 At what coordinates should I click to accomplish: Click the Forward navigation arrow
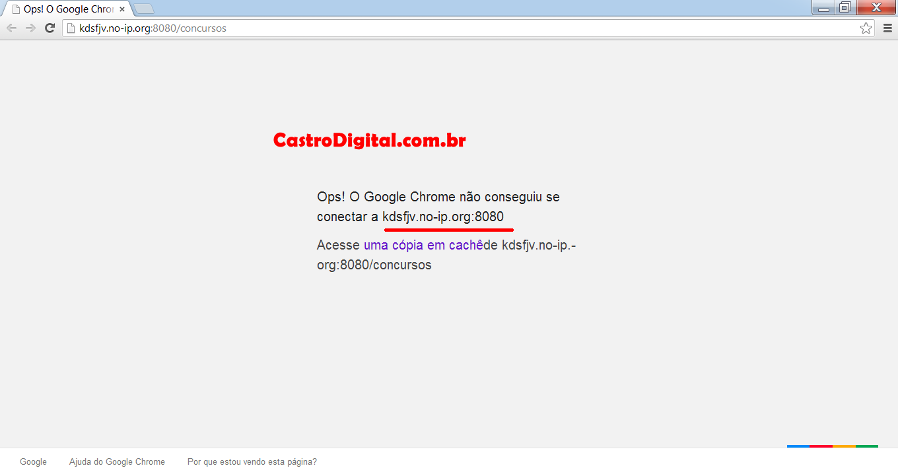pos(30,28)
